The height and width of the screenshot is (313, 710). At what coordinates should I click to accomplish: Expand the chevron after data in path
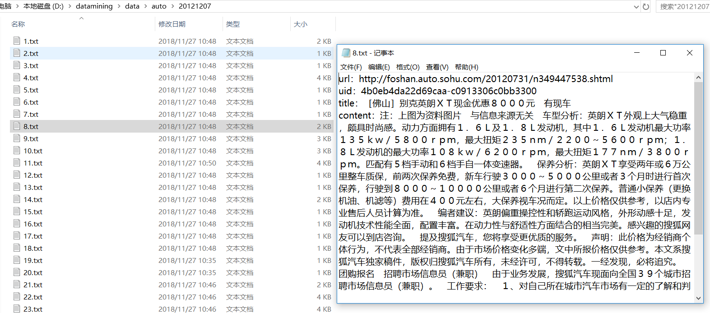146,6
